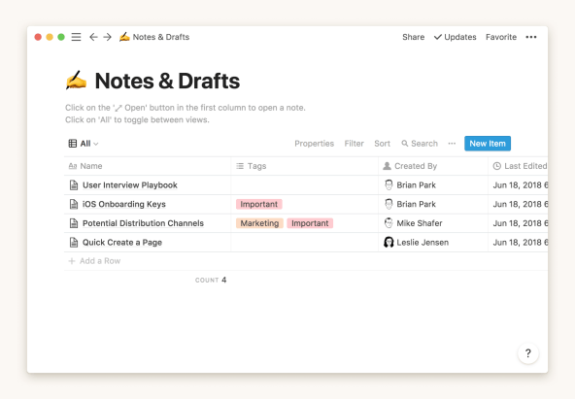
Task: Open the database three-dot more options
Action: tap(452, 144)
